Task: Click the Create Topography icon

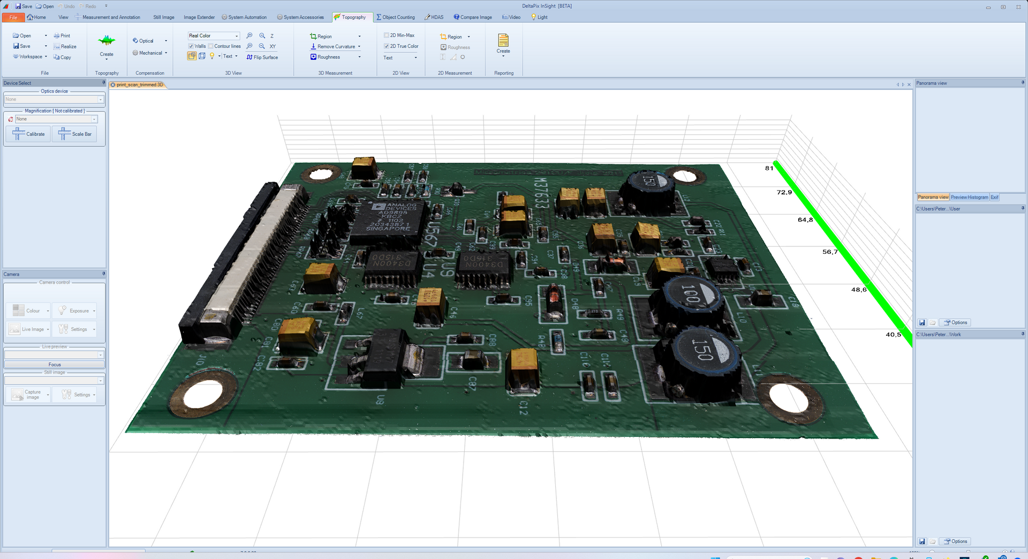Action: [x=107, y=42]
